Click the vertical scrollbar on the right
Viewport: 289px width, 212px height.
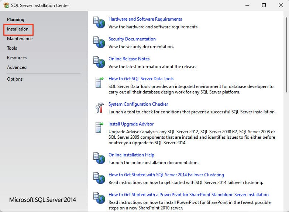point(287,55)
